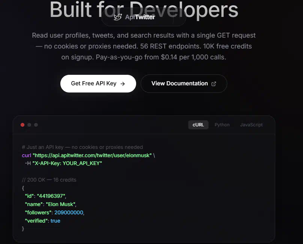This screenshot has width=303, height=244.
Task: Click the 209000000 followers value
Action: pos(69,212)
